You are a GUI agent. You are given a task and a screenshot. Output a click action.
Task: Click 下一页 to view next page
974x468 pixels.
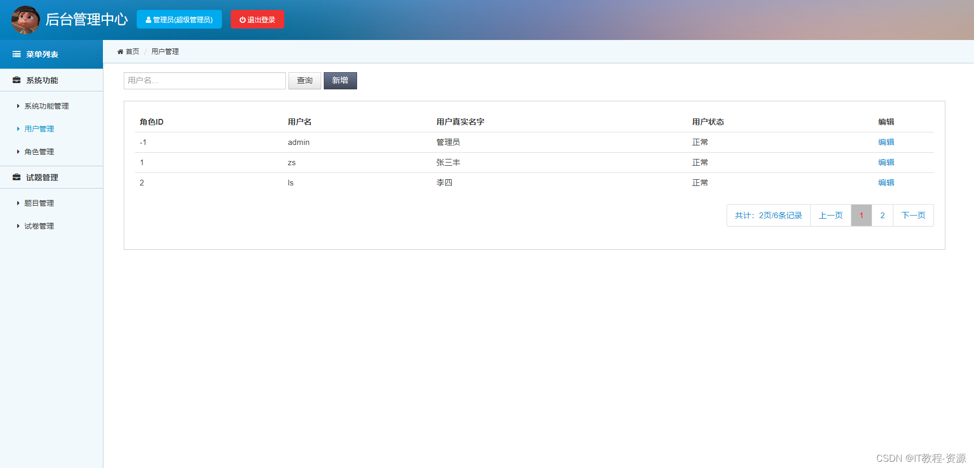tap(913, 215)
